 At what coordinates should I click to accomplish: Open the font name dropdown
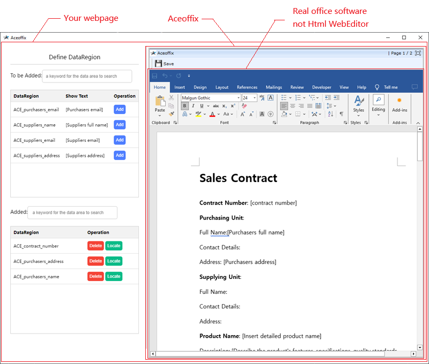(238, 97)
